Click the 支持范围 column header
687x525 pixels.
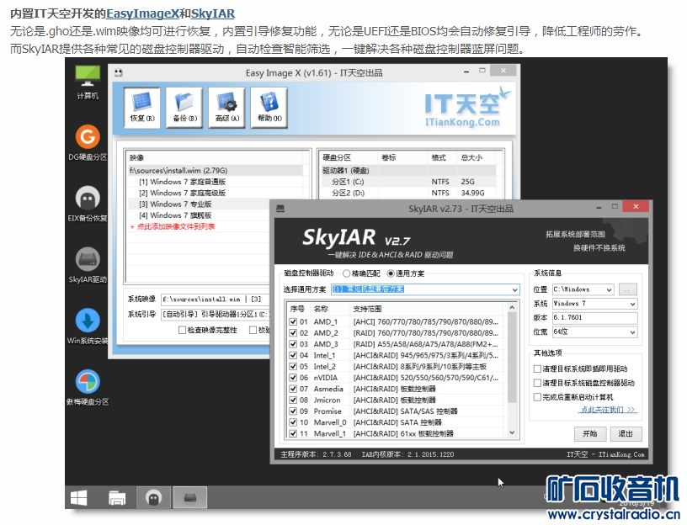[367, 309]
